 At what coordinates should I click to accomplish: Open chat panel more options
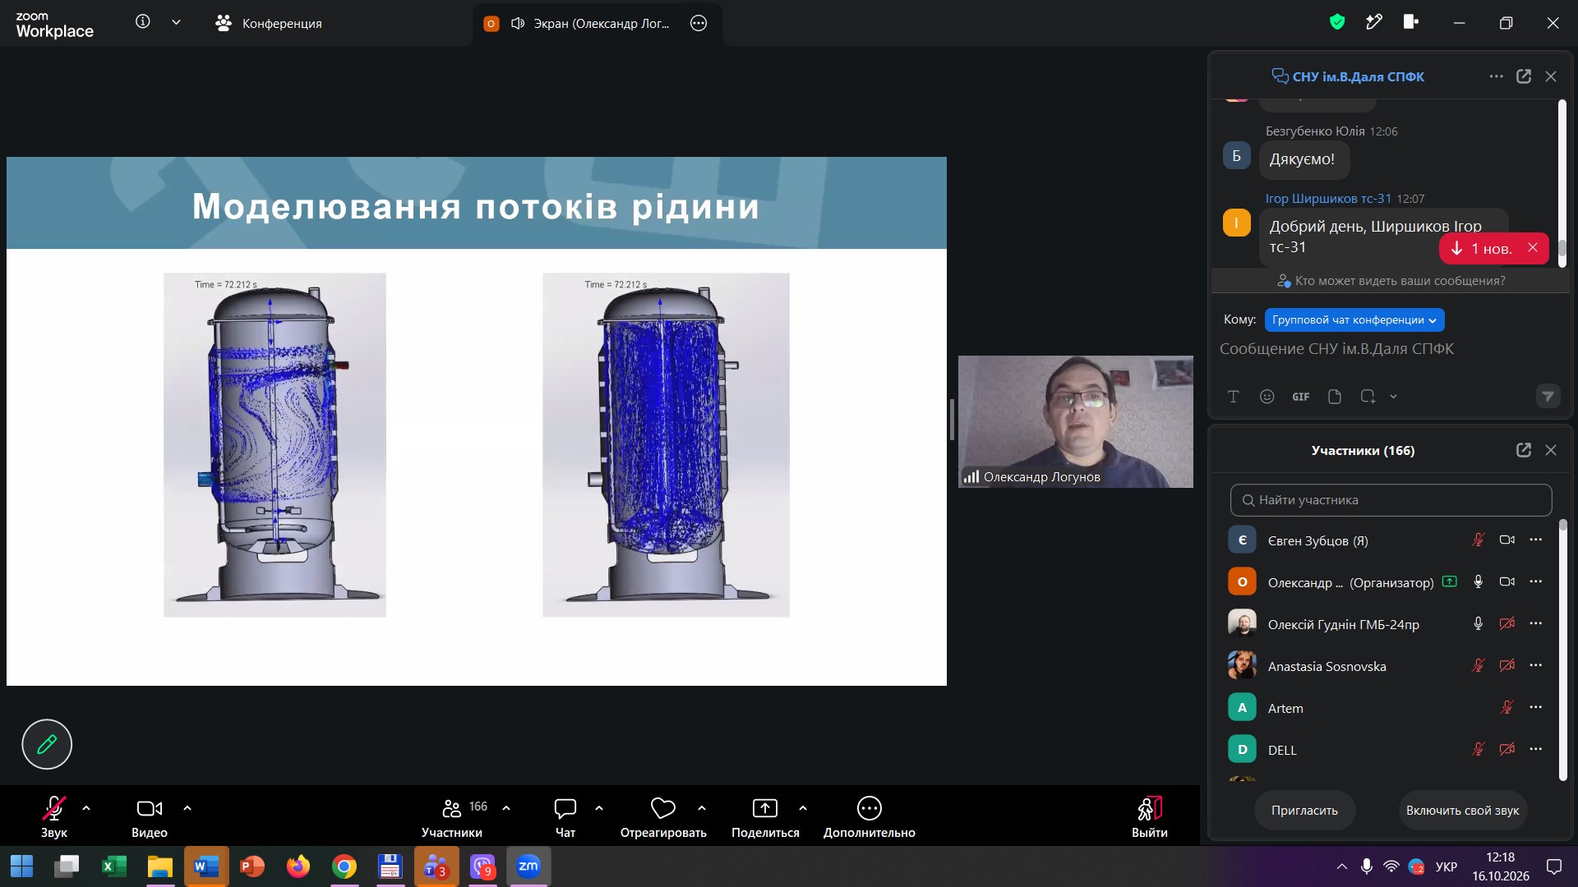pos(1496,76)
